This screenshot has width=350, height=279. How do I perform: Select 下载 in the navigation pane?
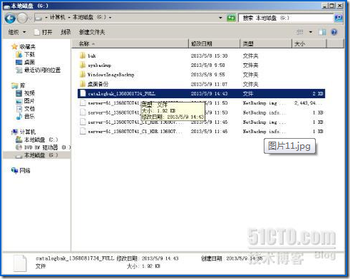click(26, 55)
